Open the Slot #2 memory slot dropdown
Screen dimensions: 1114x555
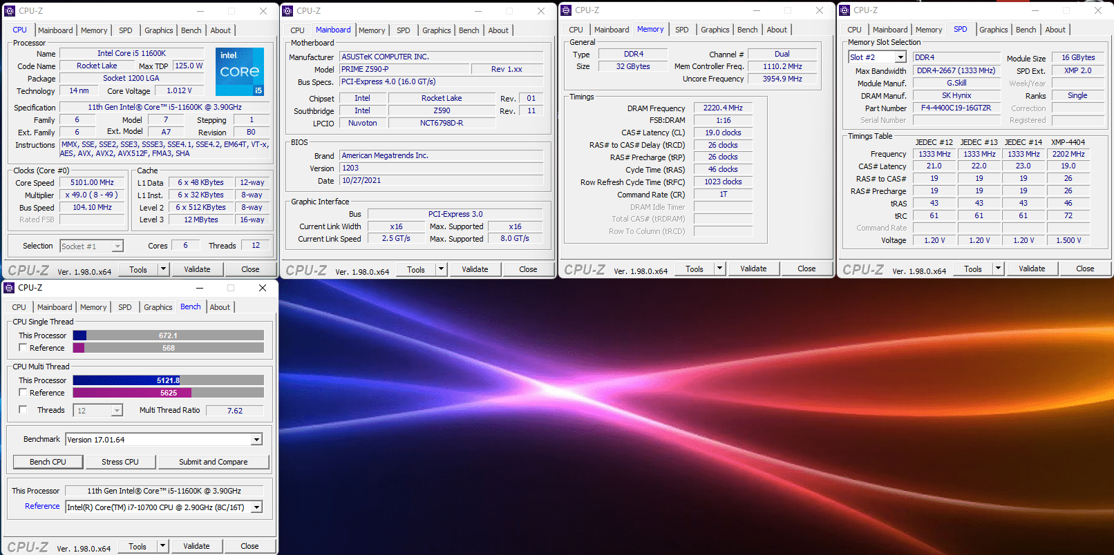point(900,57)
